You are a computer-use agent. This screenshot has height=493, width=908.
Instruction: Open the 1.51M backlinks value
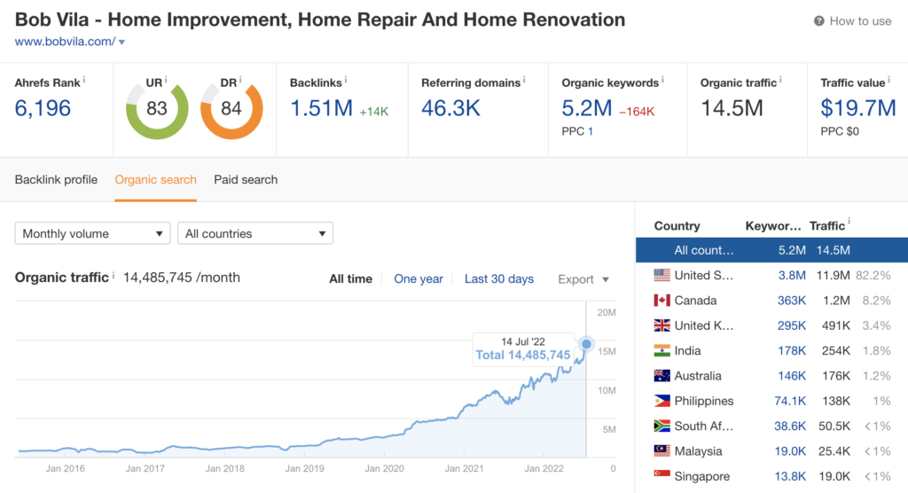point(321,108)
